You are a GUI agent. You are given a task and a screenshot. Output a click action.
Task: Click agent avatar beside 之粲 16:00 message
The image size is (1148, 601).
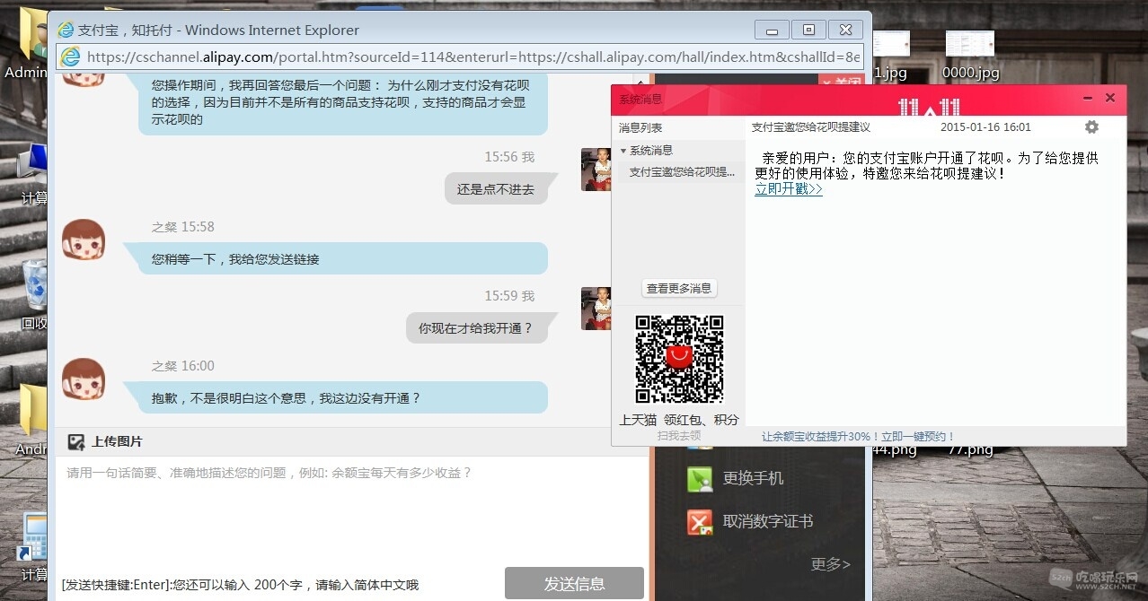[84, 379]
